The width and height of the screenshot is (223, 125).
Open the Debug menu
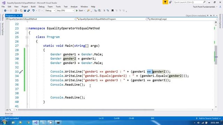41,7
